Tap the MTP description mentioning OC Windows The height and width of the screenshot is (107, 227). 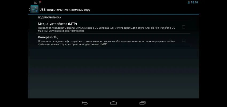coord(107,29)
